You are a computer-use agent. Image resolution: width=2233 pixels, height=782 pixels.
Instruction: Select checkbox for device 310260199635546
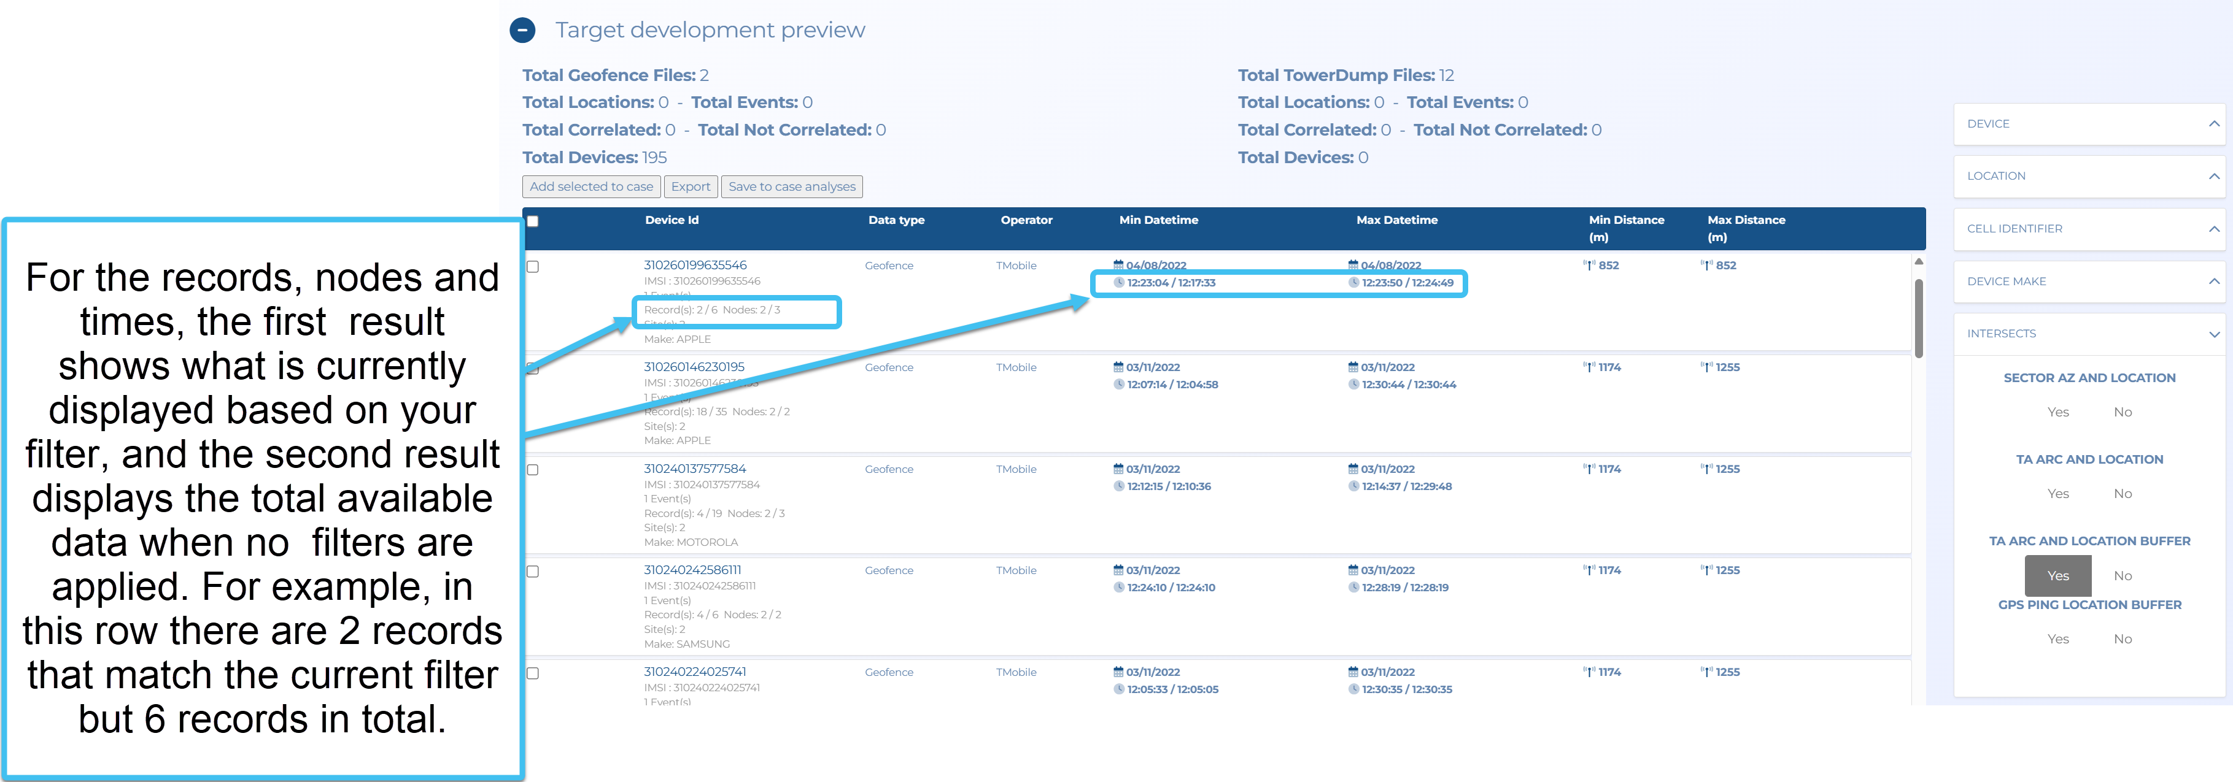pos(533,267)
